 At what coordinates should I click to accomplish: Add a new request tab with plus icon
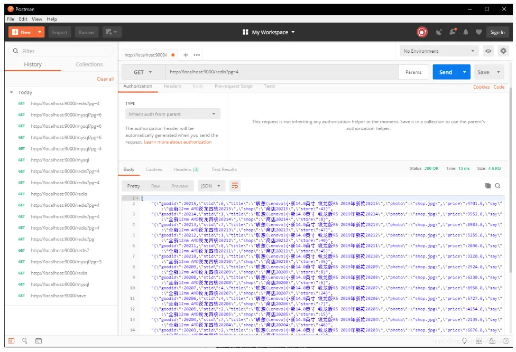186,55
